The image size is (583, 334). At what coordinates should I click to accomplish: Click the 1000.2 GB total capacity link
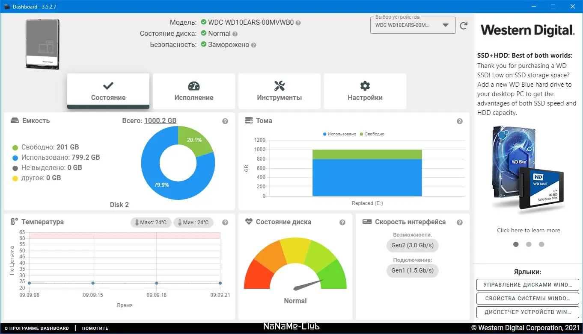160,121
